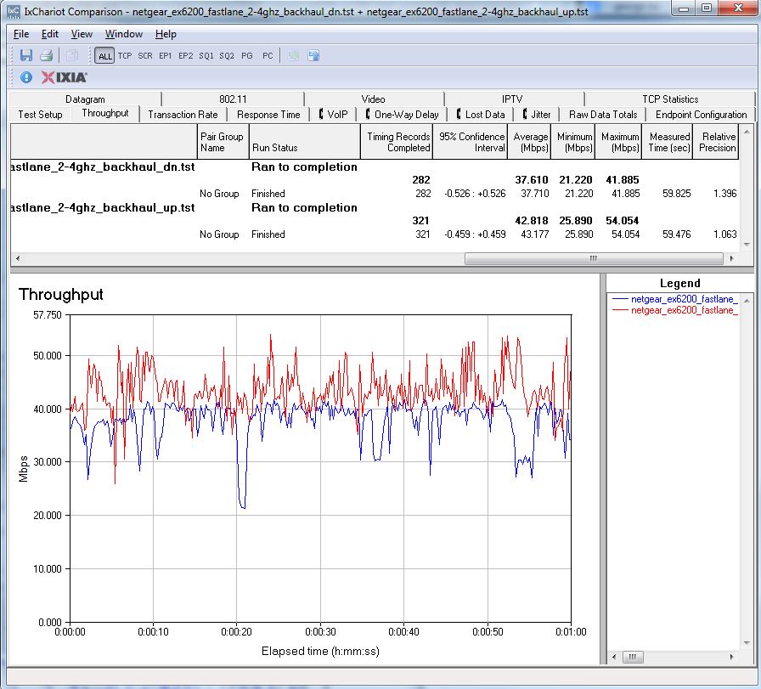761x689 pixels.
Task: Click the 54.054 maximum value in Finished row
Action: pos(625,234)
